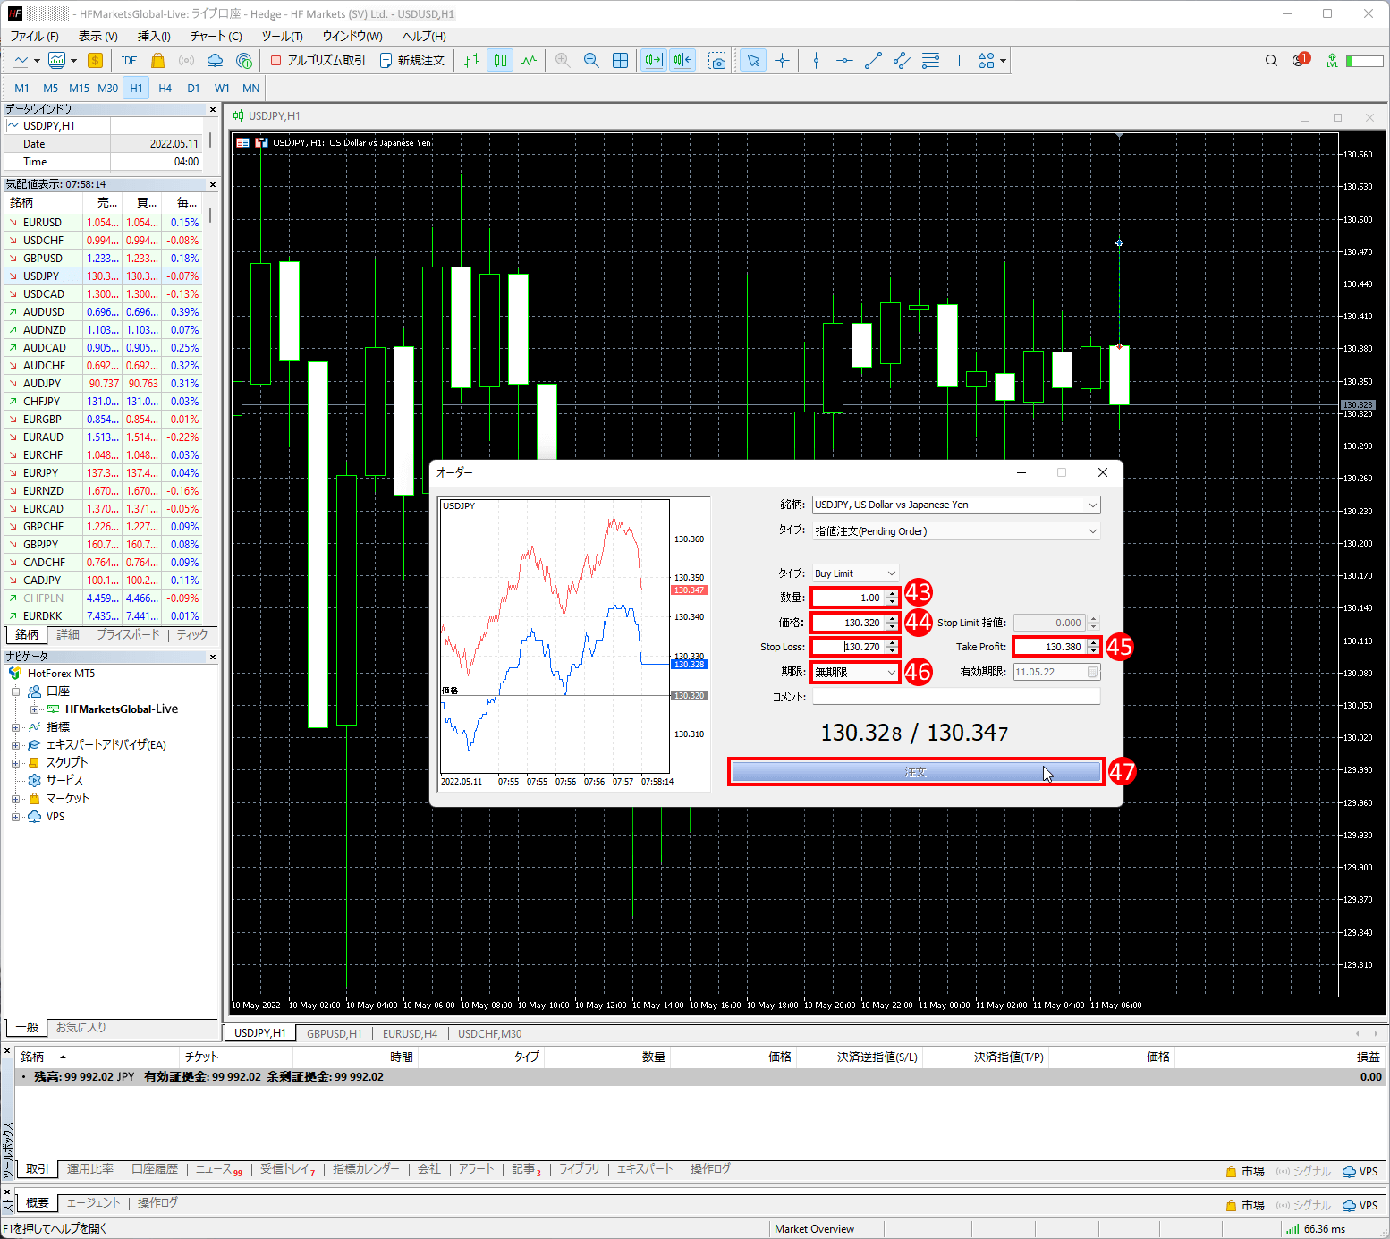Open the チャート menu
1390x1239 pixels.
coord(216,37)
